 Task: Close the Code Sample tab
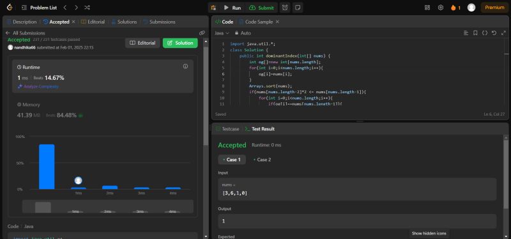coord(277,22)
